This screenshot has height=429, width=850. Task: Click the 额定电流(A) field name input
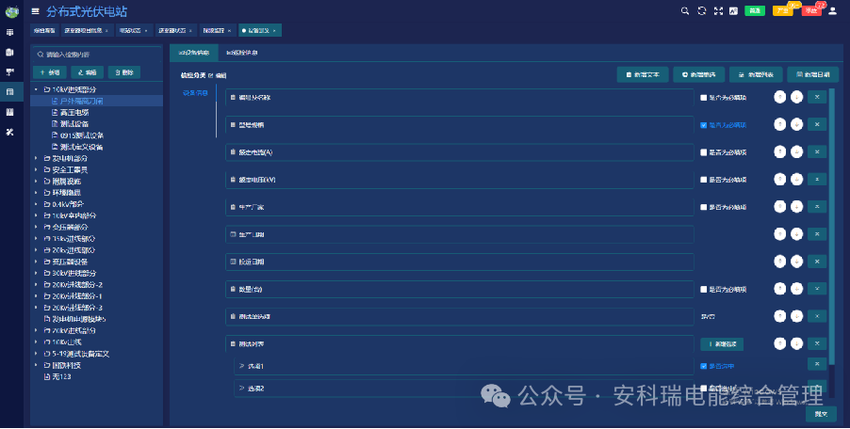pyautogui.click(x=460, y=152)
